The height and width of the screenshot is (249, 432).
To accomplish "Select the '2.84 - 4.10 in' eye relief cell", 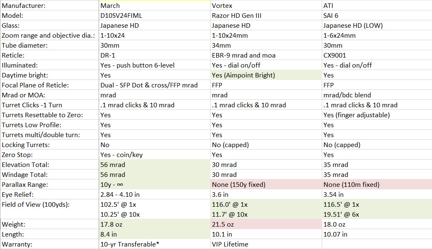I will pyautogui.click(x=155, y=194).
